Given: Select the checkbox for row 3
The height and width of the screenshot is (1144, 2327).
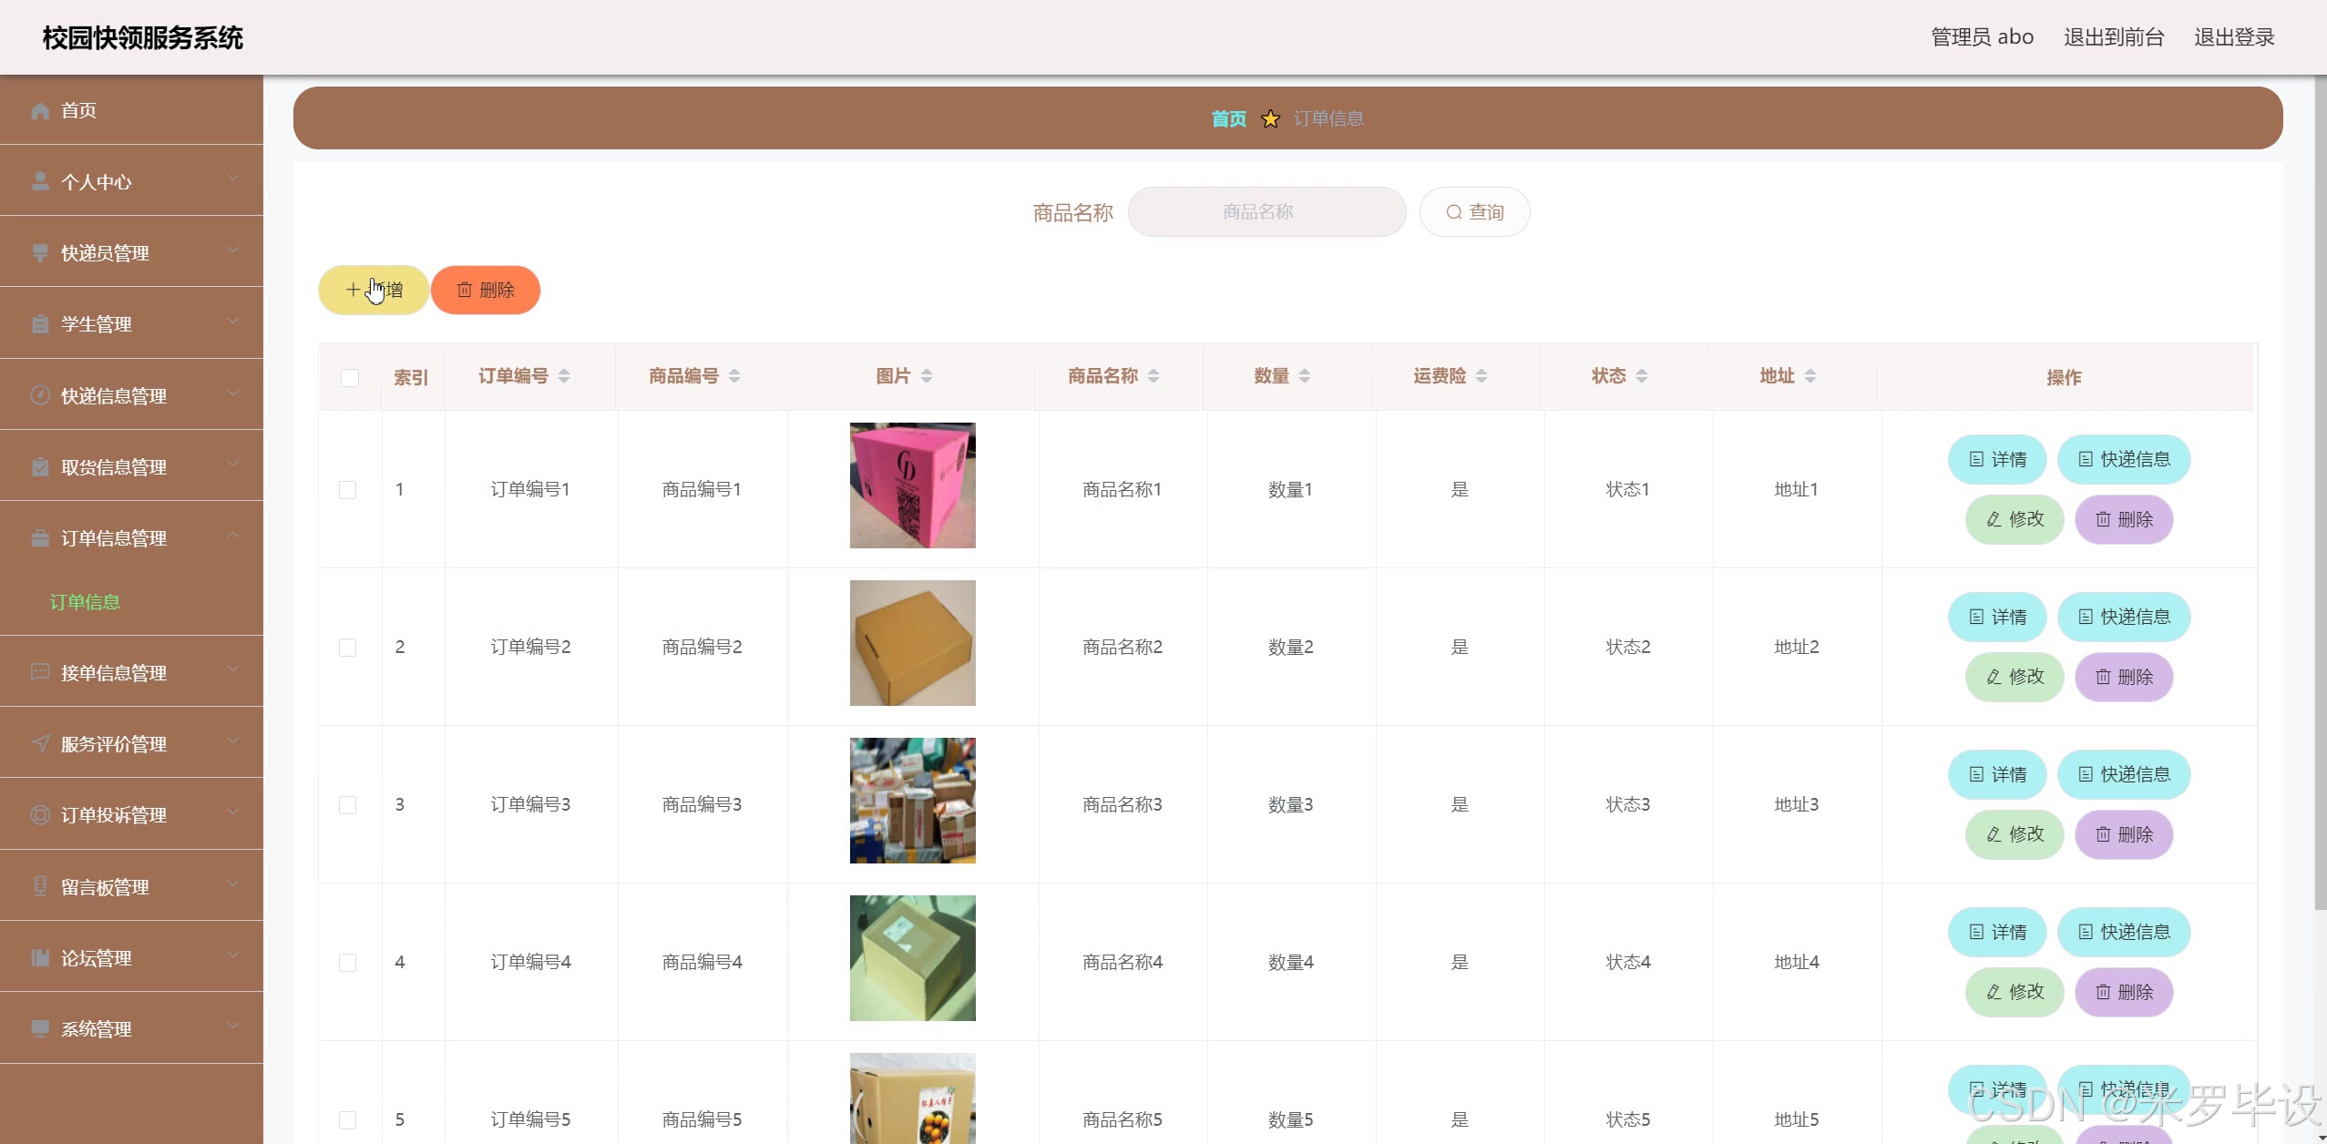Looking at the screenshot, I should tap(347, 805).
